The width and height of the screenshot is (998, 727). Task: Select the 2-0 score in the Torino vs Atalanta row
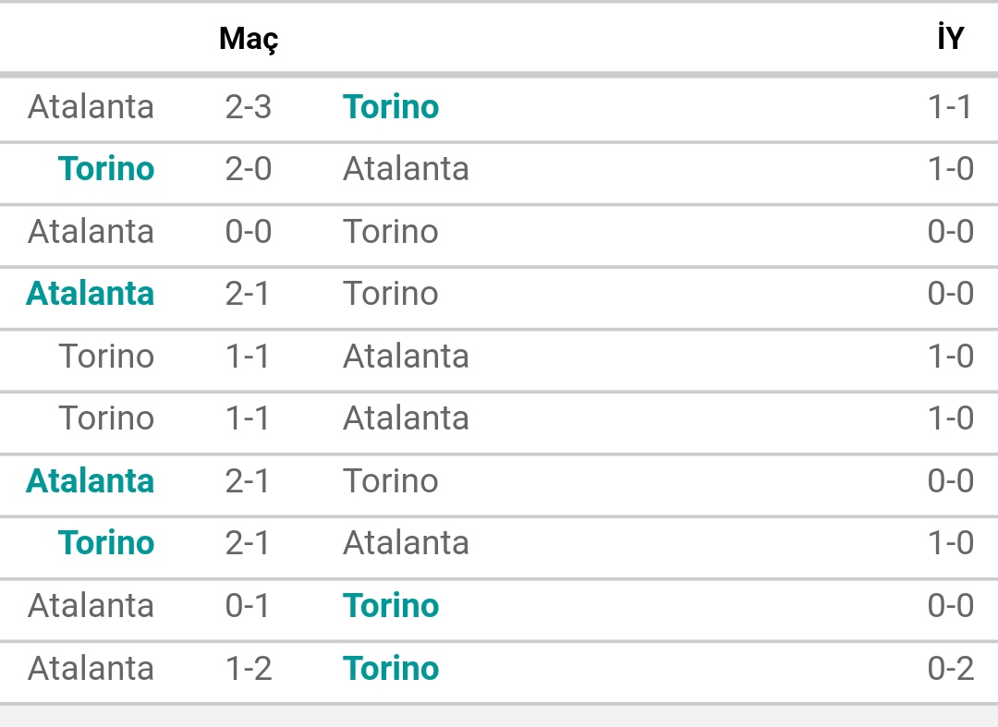pos(249,169)
